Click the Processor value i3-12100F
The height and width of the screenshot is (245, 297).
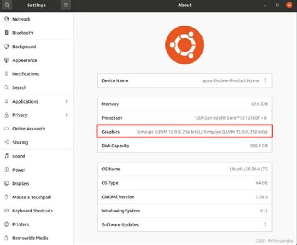[231, 118]
